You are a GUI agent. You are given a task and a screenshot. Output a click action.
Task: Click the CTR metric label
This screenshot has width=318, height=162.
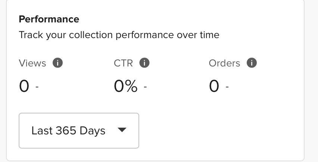pyautogui.click(x=123, y=63)
